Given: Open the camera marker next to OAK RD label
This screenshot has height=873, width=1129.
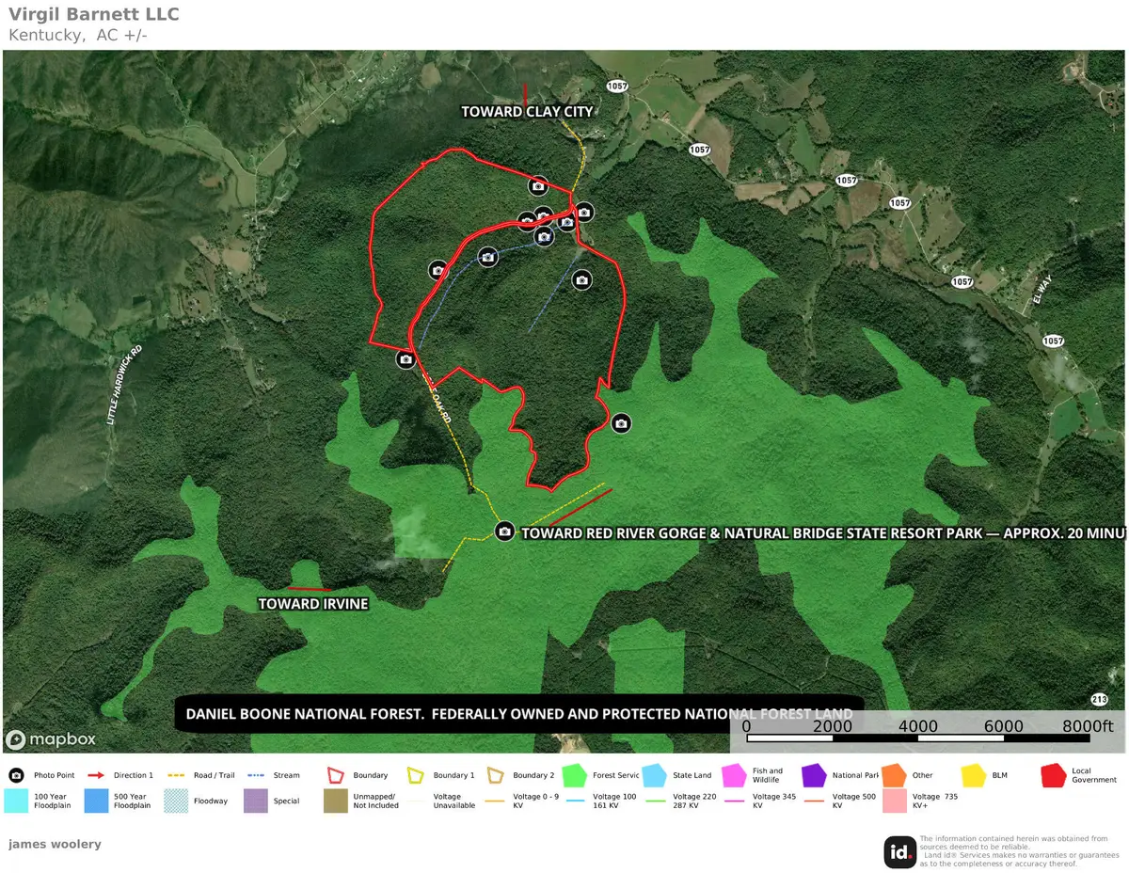Looking at the screenshot, I should click(x=405, y=358).
